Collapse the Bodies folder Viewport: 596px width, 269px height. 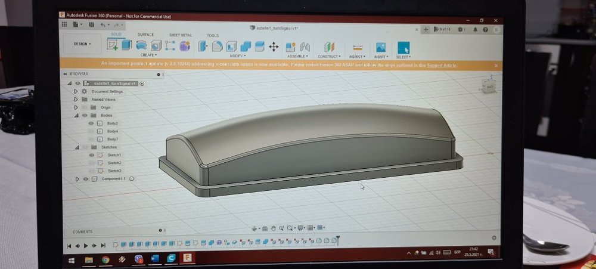point(76,115)
